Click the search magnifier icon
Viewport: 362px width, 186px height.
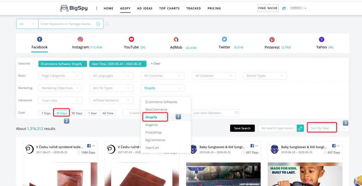98,24
